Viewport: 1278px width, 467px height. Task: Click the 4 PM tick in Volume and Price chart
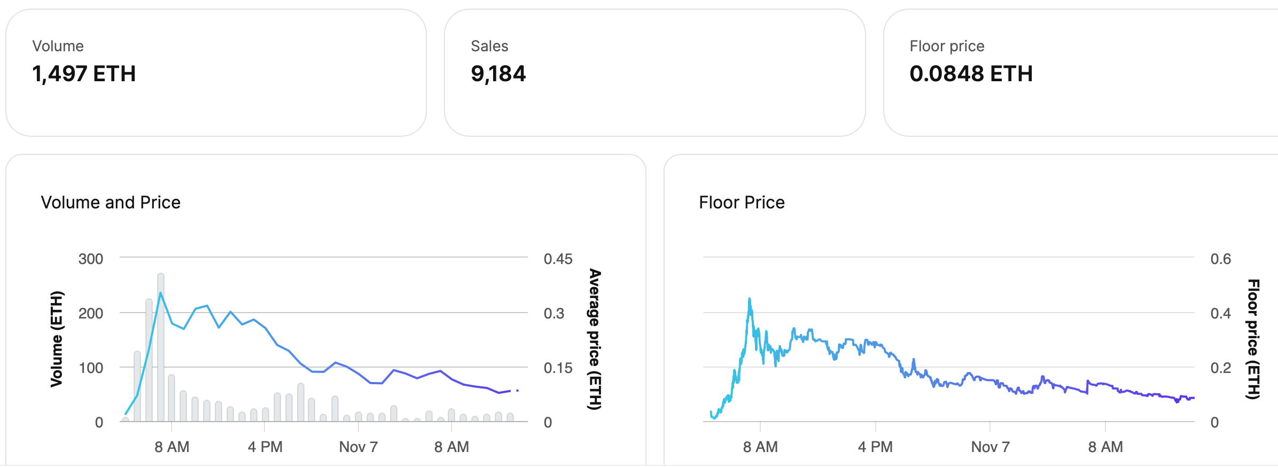tap(265, 447)
